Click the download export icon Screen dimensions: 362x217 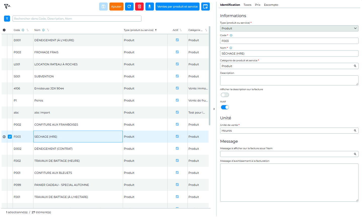149,7
